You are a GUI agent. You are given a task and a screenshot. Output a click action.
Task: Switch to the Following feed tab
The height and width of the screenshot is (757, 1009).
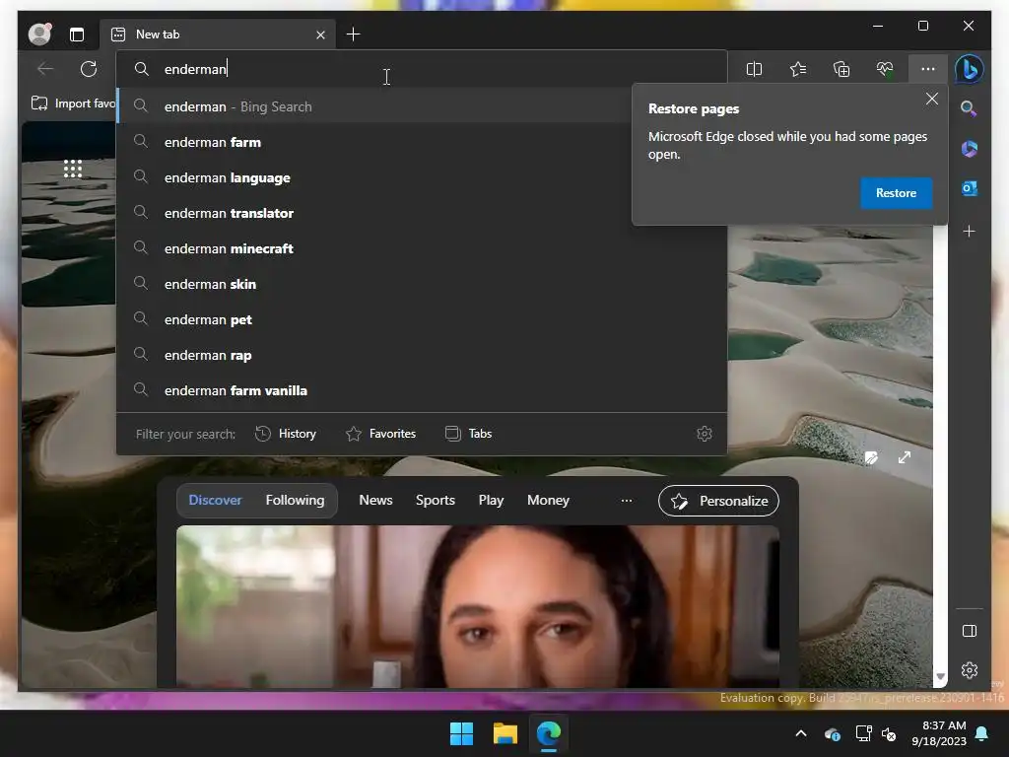[295, 500]
